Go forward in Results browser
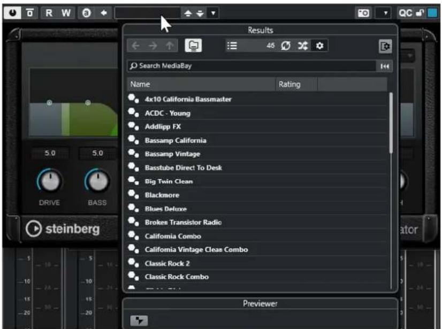The height and width of the screenshot is (329, 442). coord(153,45)
